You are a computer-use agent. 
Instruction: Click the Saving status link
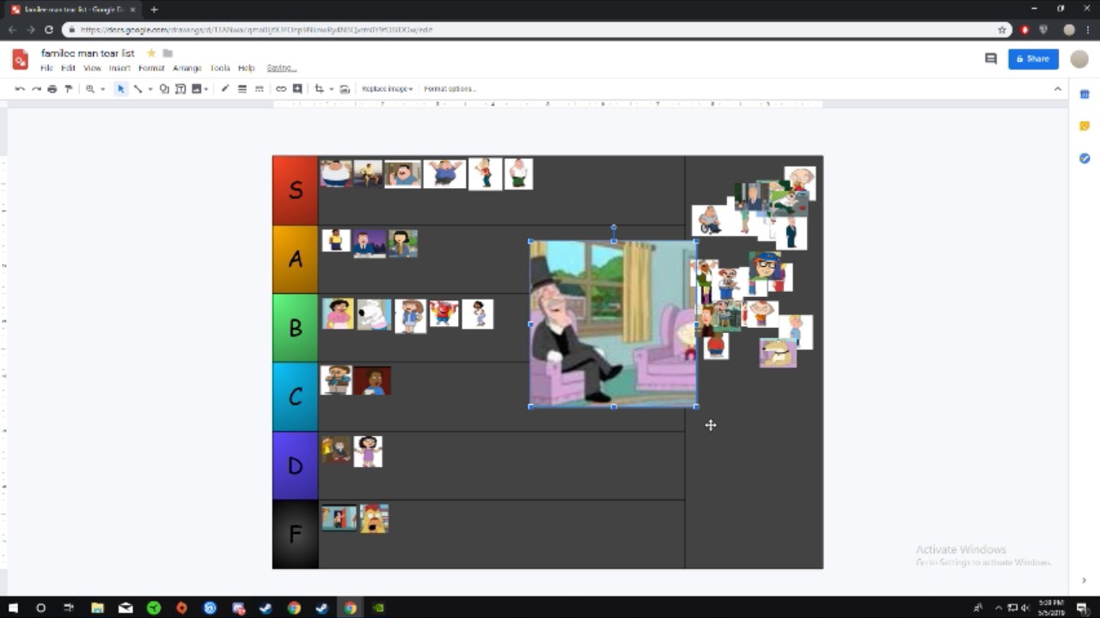click(x=281, y=68)
